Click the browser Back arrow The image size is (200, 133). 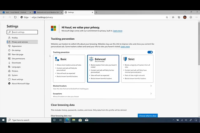[4, 17]
